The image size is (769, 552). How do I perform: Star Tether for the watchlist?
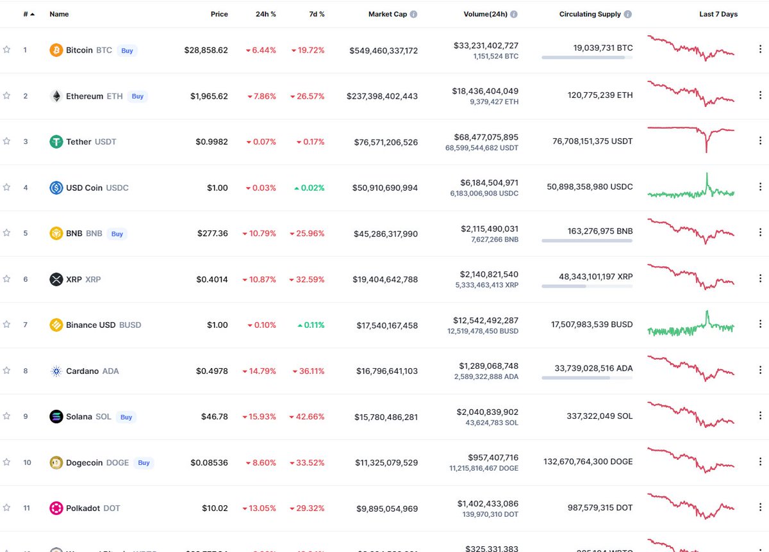[x=6, y=142]
